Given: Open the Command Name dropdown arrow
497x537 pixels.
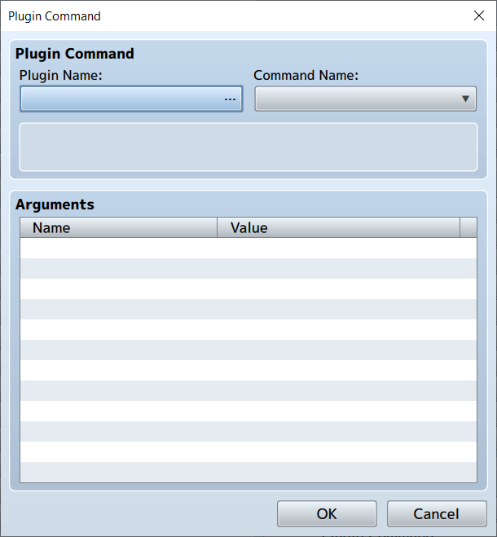Looking at the screenshot, I should pyautogui.click(x=466, y=99).
